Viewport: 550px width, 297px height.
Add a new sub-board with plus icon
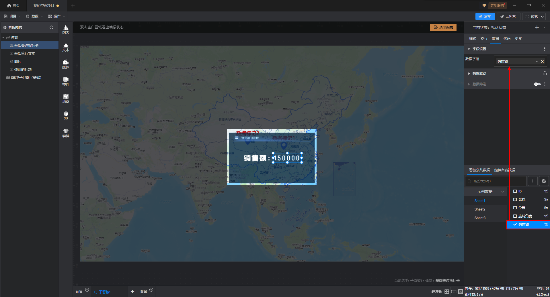coord(132,292)
